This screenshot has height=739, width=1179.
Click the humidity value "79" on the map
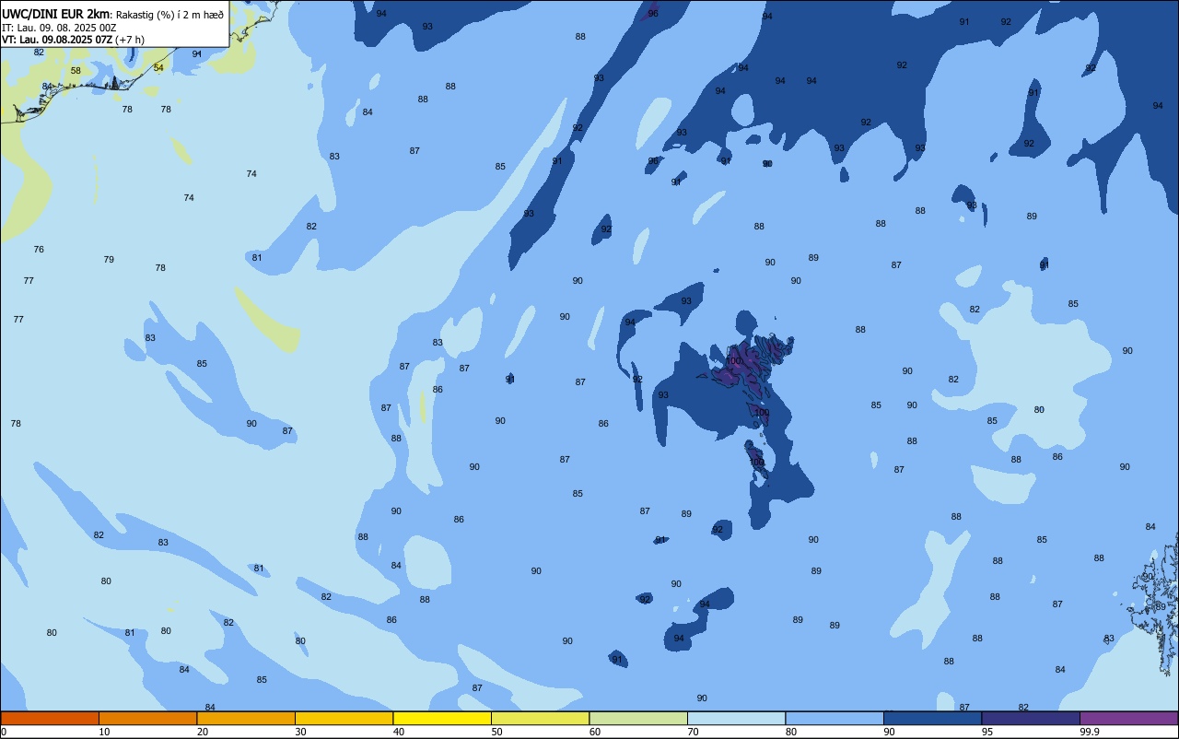pos(109,260)
